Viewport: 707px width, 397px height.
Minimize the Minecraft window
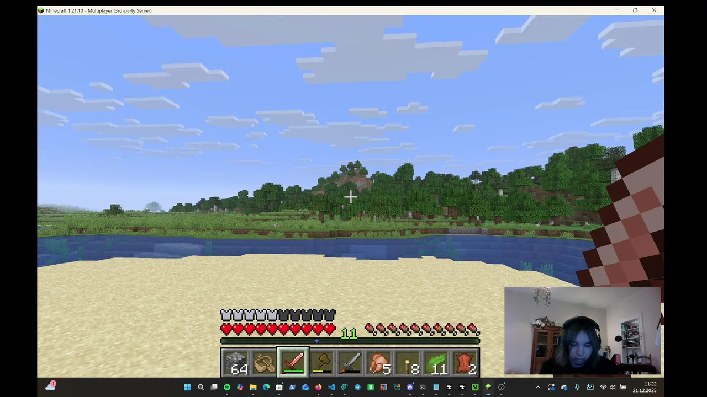coord(616,10)
